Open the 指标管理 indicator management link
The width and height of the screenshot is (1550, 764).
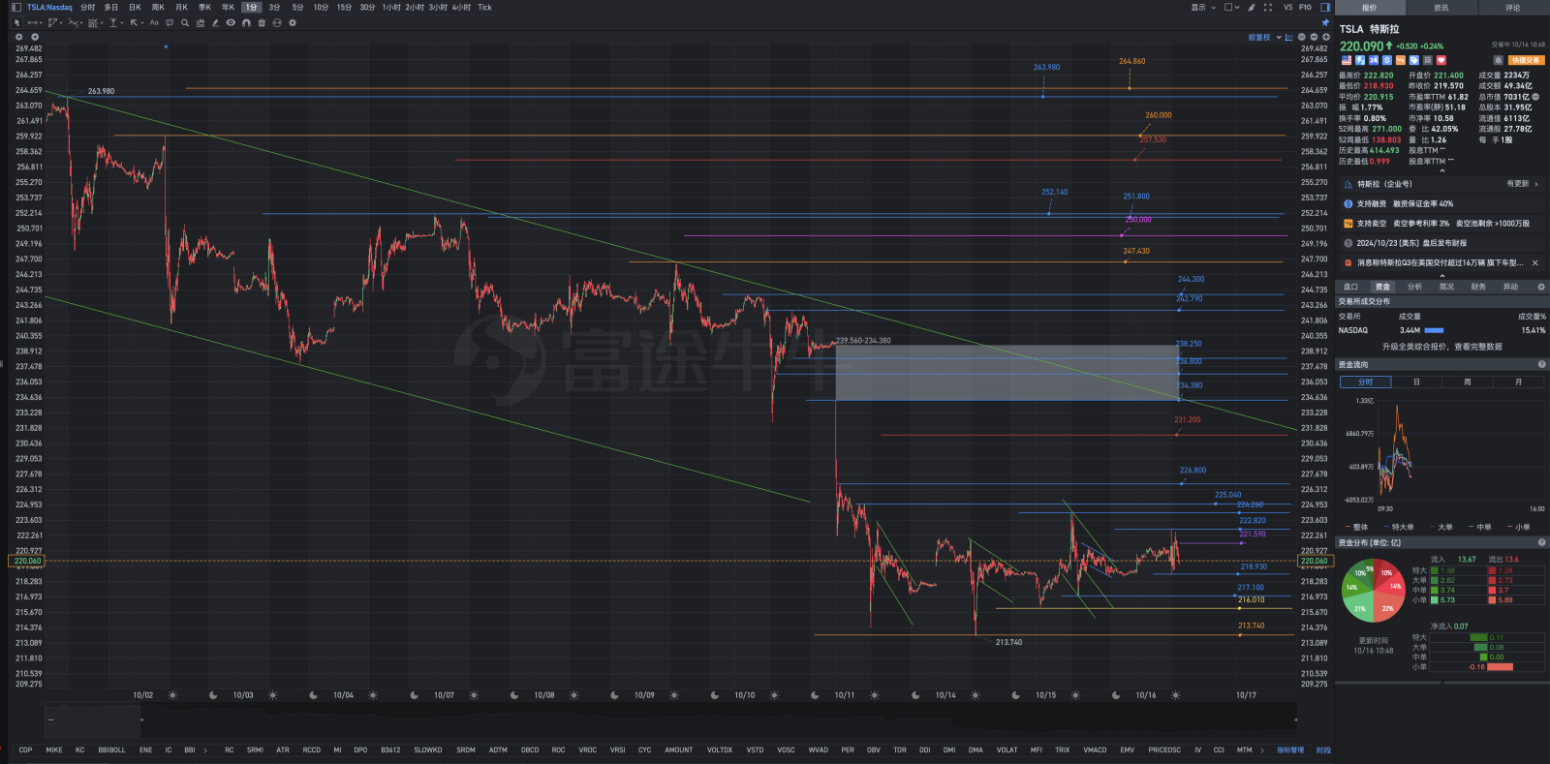coord(1290,749)
